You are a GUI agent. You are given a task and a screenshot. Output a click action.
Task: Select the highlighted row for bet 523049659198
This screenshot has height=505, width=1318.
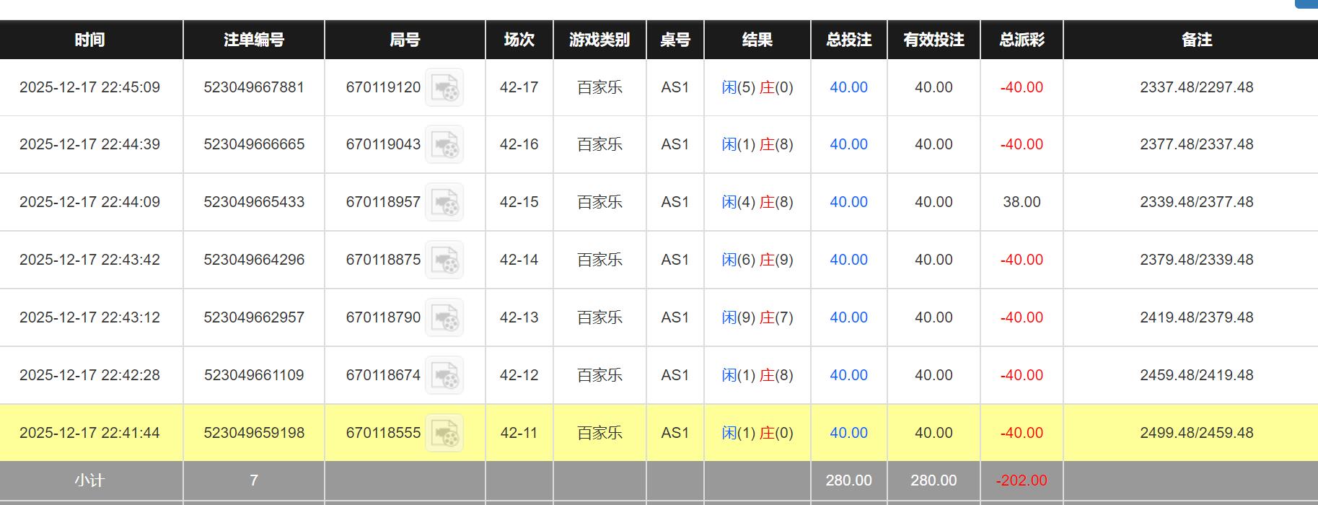(x=254, y=433)
